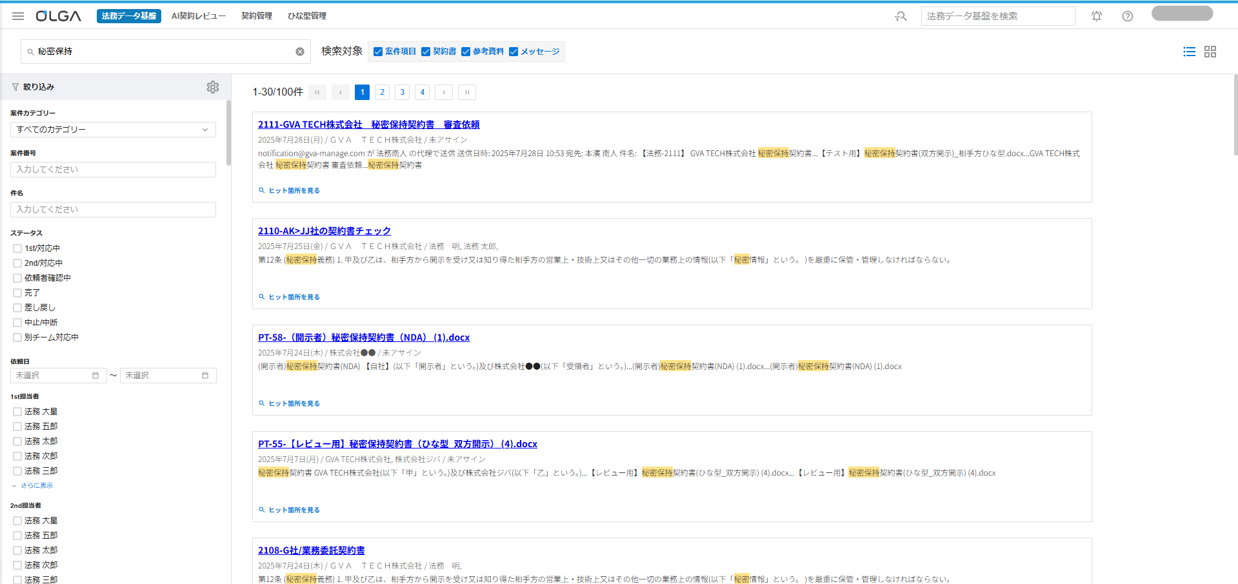Clear the 秘密保持 search text with X icon

coord(300,52)
